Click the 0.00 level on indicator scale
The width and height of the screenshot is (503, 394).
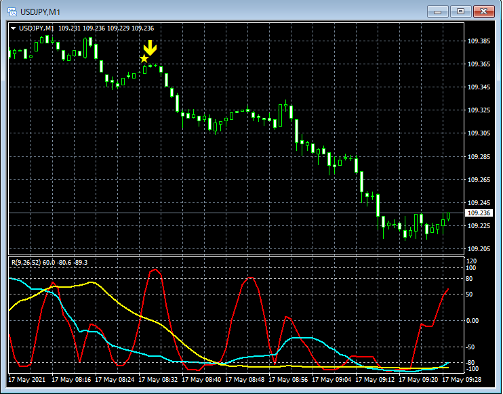pyautogui.click(x=472, y=321)
